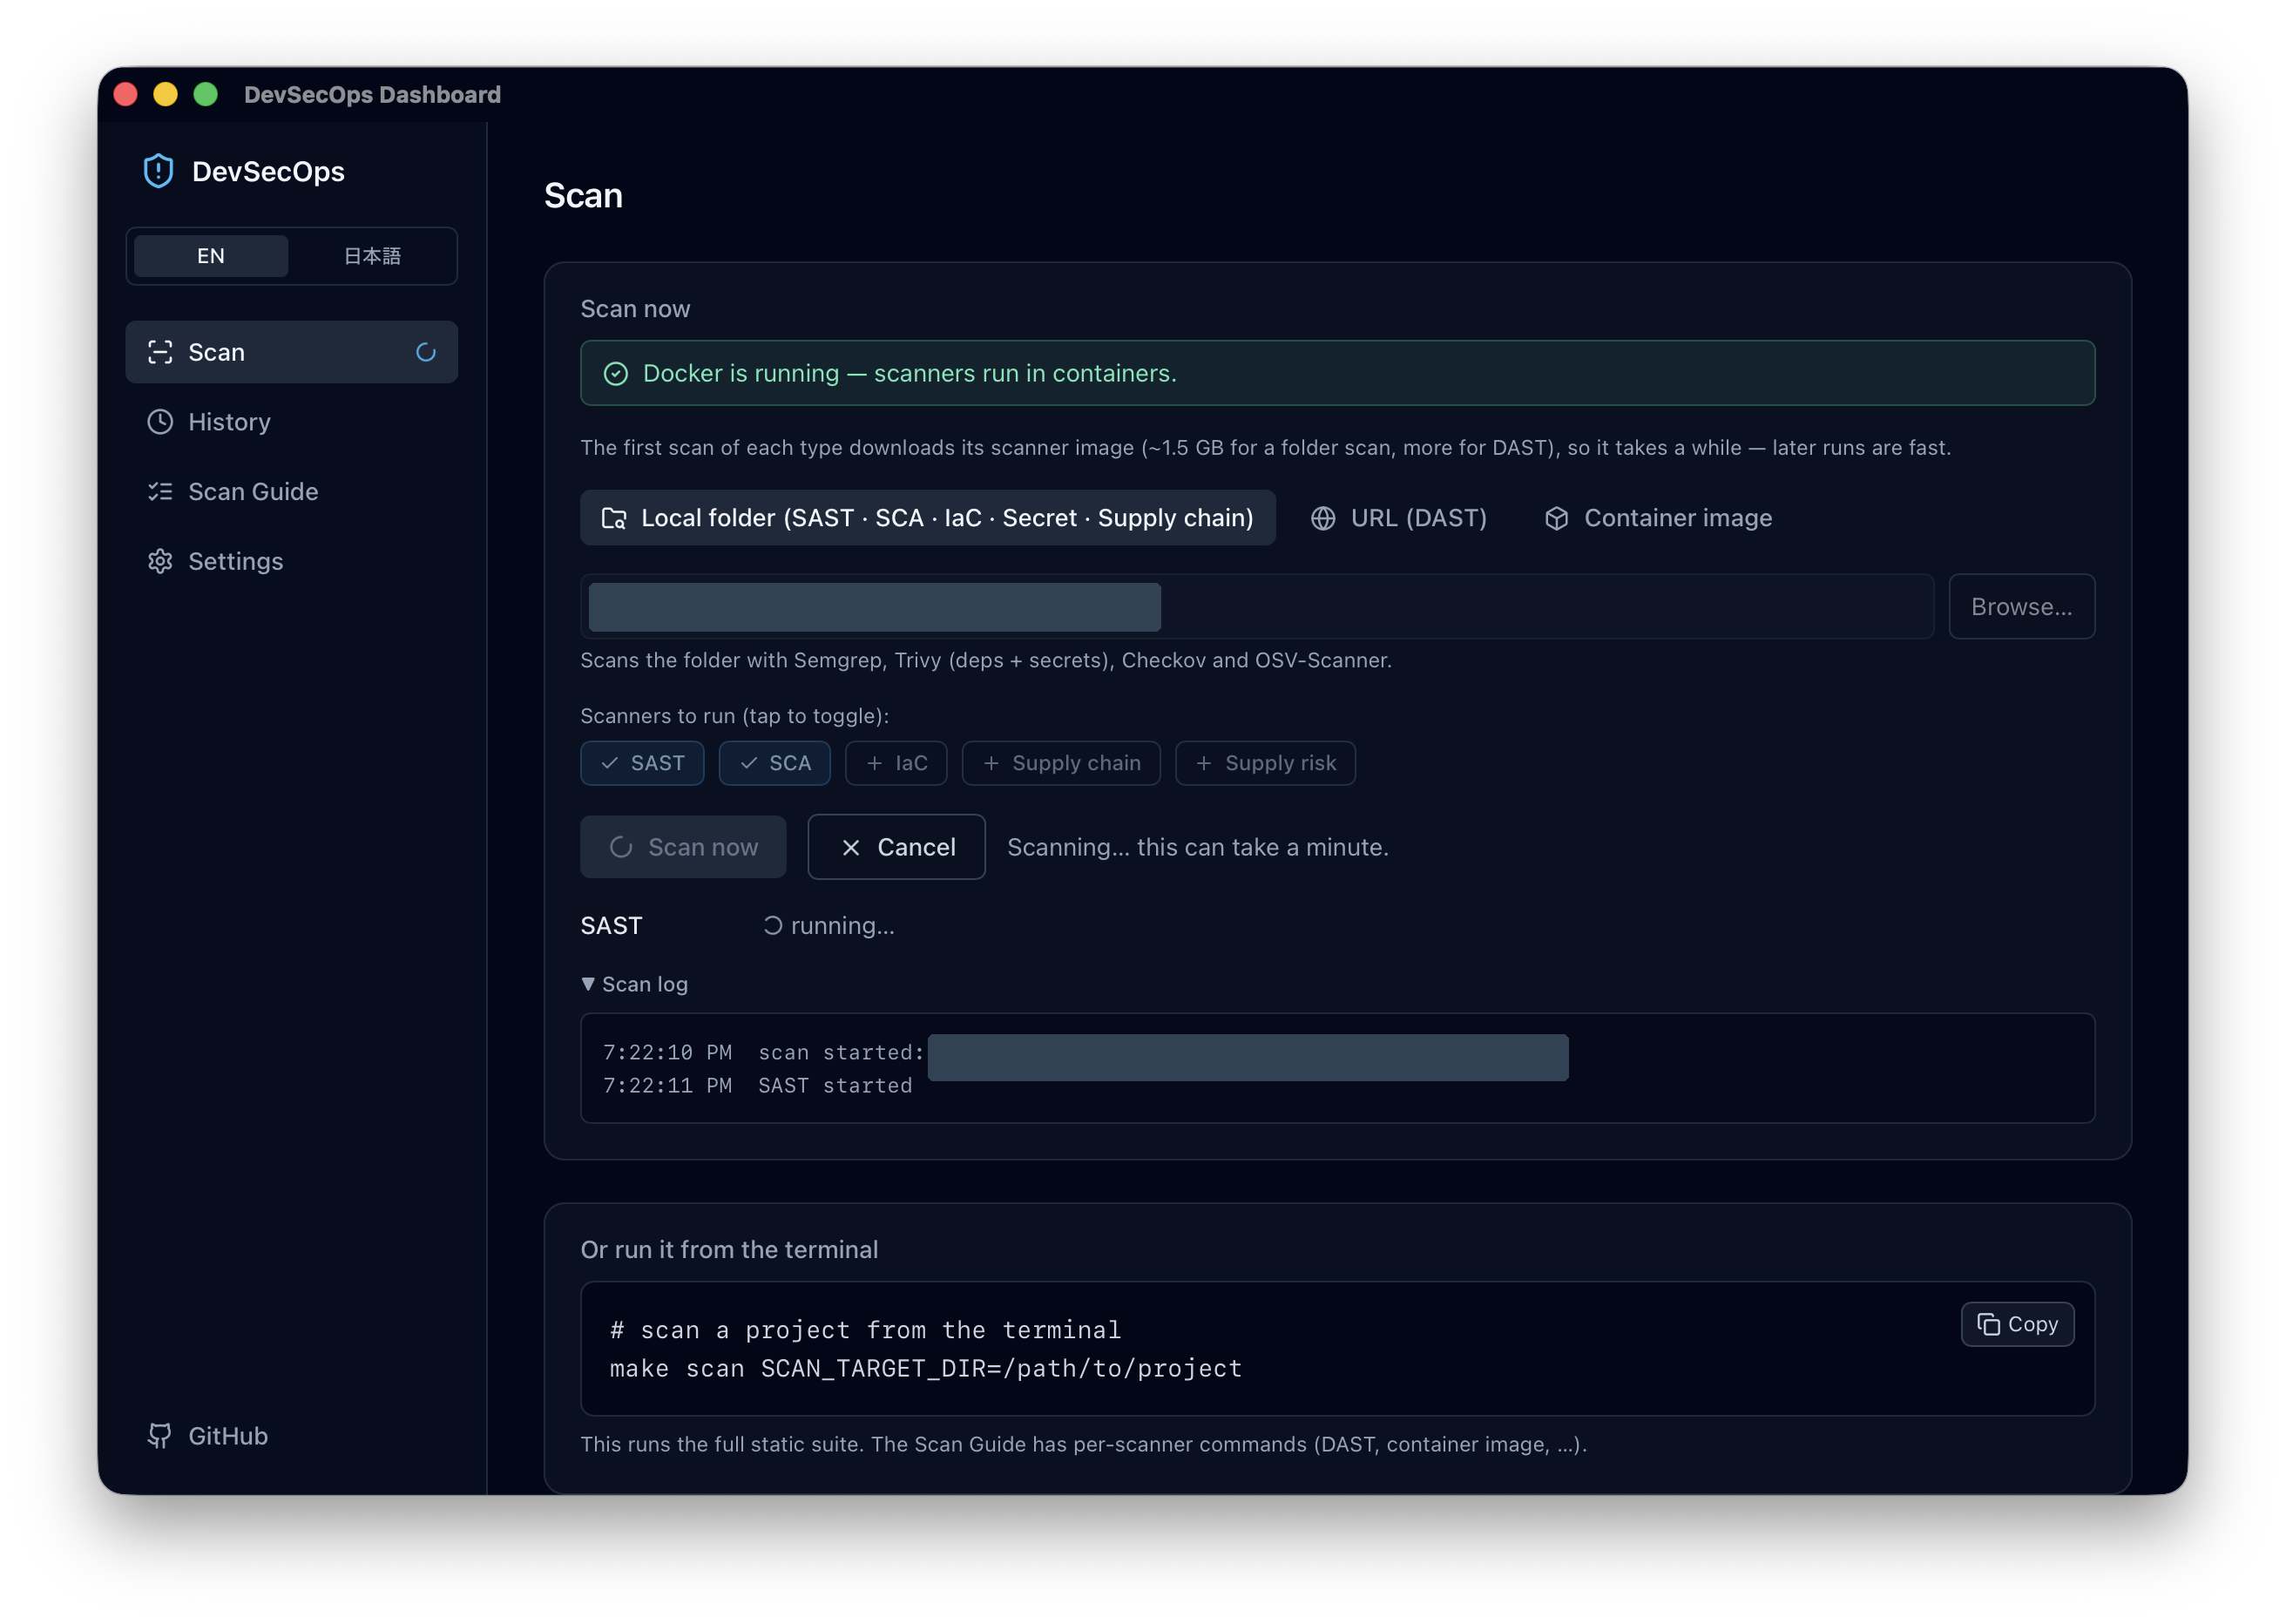Click the Container image cube icon

click(1556, 518)
